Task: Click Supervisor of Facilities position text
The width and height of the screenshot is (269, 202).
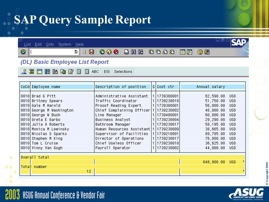Action: click(122, 134)
